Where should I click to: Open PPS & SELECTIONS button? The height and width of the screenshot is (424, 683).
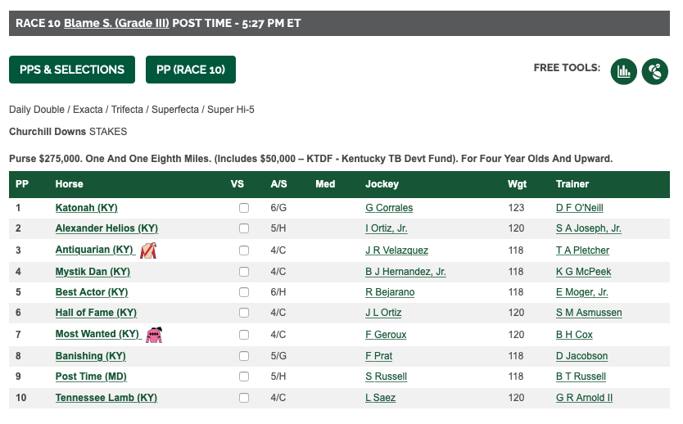(72, 70)
